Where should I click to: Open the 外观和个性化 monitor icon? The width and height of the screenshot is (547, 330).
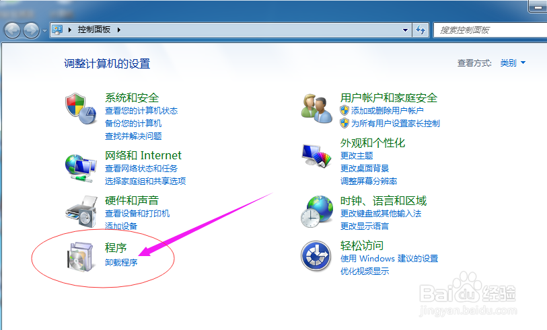(x=317, y=156)
